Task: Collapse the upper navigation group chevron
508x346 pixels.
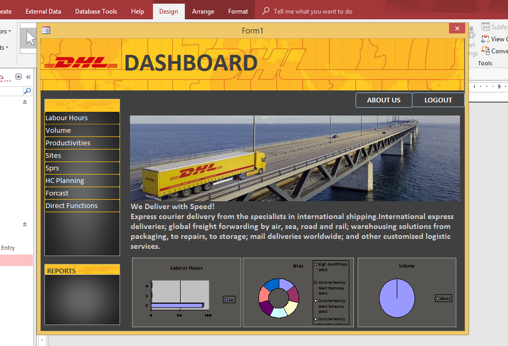Action: point(25,102)
